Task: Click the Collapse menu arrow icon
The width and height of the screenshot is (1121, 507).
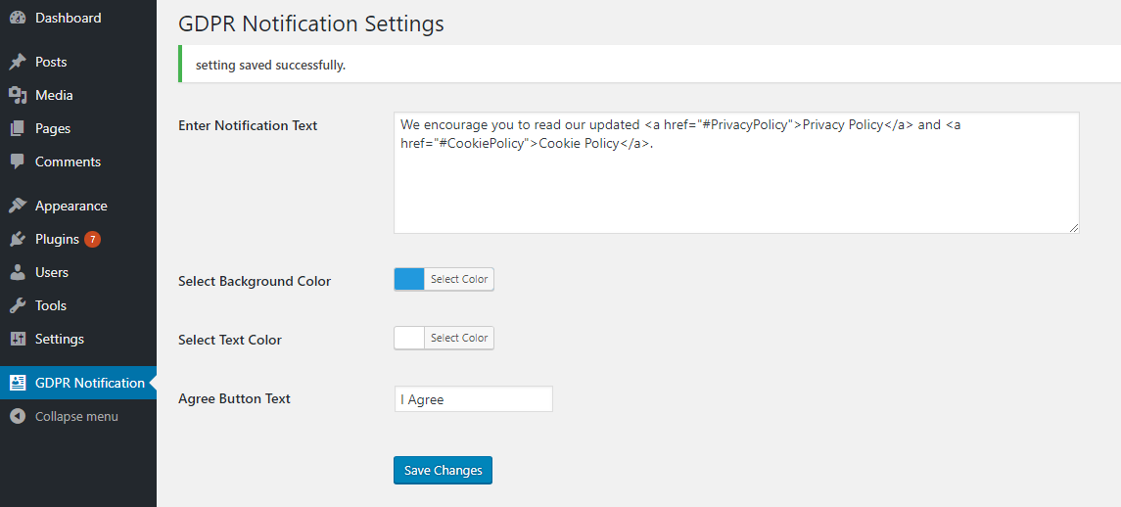Action: pyautogui.click(x=18, y=416)
